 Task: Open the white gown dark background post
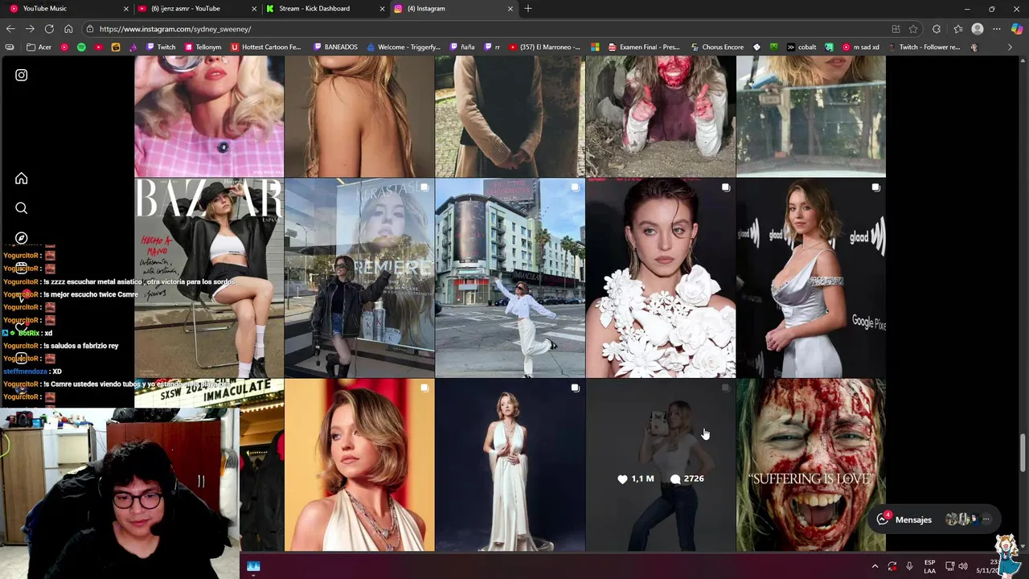pos(510,466)
